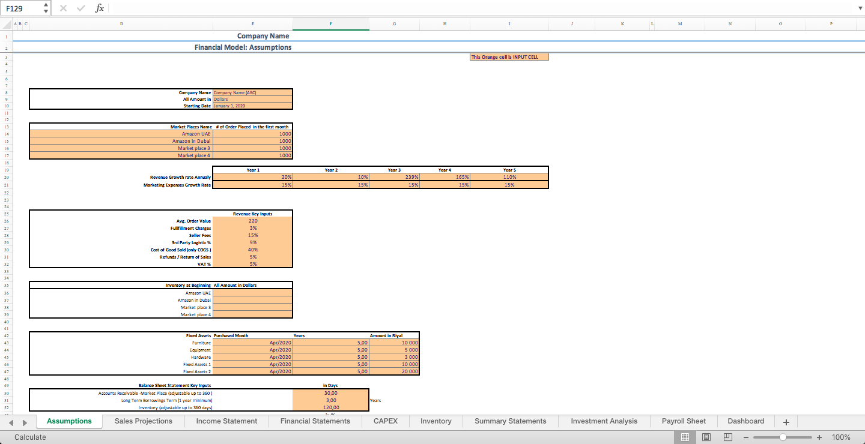
Task: Open the Financial Statements sheet tab
Action: (x=315, y=421)
